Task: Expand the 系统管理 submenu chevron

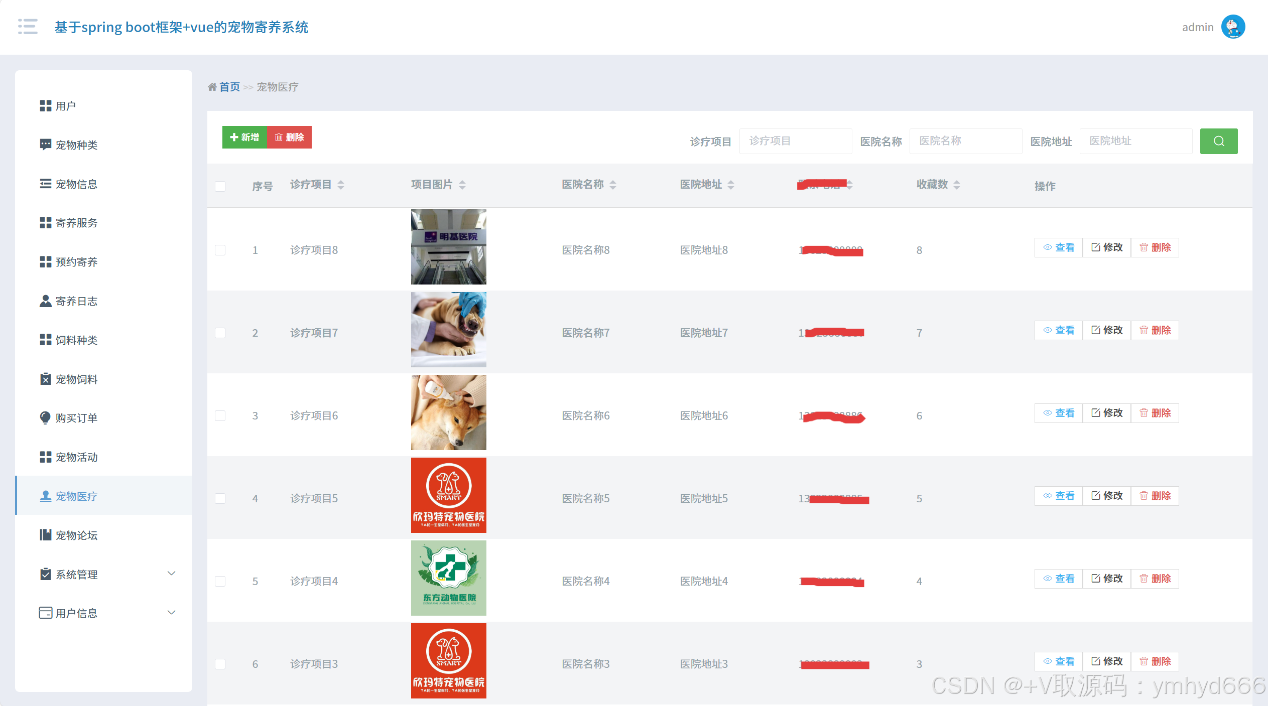Action: (171, 574)
